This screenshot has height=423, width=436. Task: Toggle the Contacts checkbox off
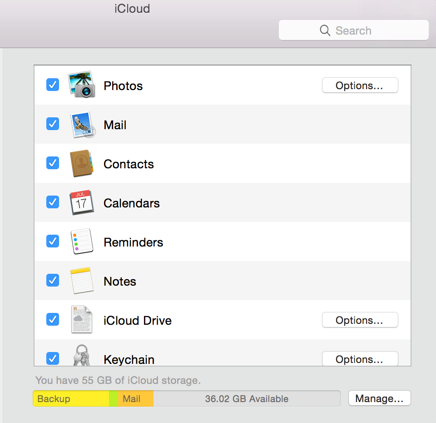53,163
